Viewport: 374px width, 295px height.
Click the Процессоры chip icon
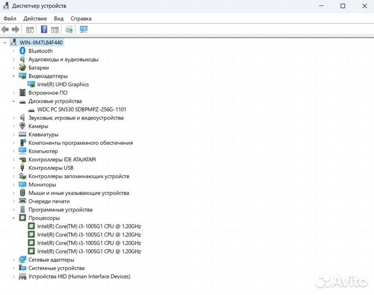[x=22, y=217]
